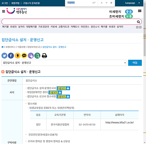Share page on Facebook
Image resolution: width=146 pixels, height=144 pixels.
point(11,56)
